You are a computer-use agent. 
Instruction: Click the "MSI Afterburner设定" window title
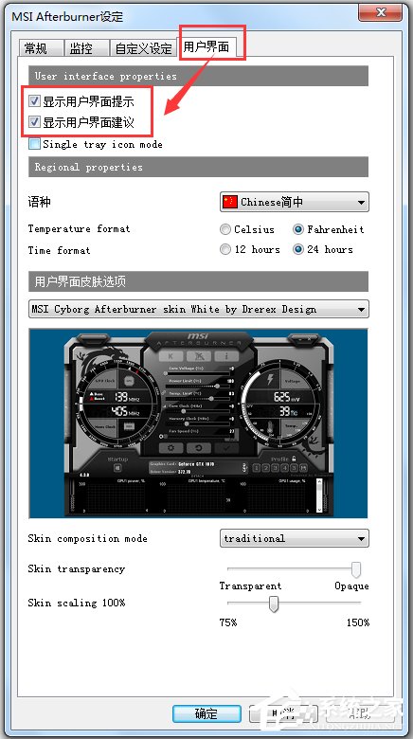click(67, 17)
